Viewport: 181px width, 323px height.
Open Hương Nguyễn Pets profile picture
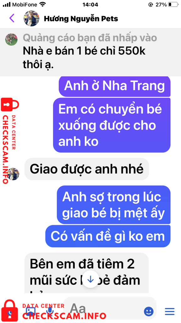click(31, 18)
